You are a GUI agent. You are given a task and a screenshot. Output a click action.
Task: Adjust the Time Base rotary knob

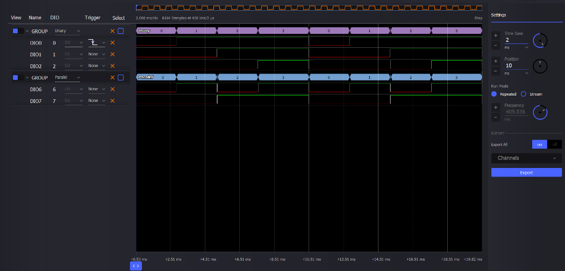[x=540, y=40]
